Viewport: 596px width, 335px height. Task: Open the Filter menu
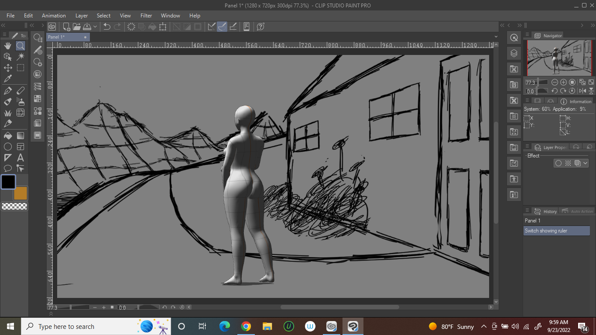click(x=146, y=16)
